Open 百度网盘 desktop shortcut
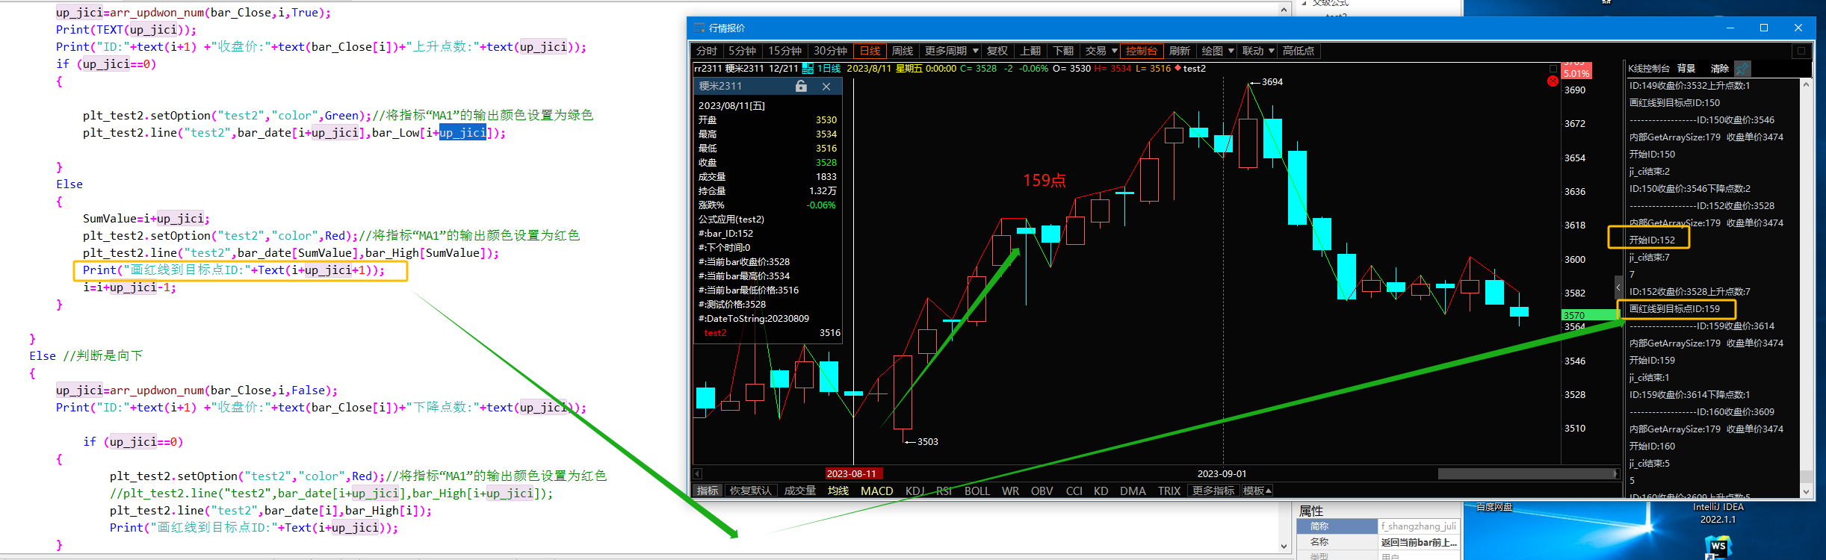The height and width of the screenshot is (560, 1826). pyautogui.click(x=1494, y=508)
